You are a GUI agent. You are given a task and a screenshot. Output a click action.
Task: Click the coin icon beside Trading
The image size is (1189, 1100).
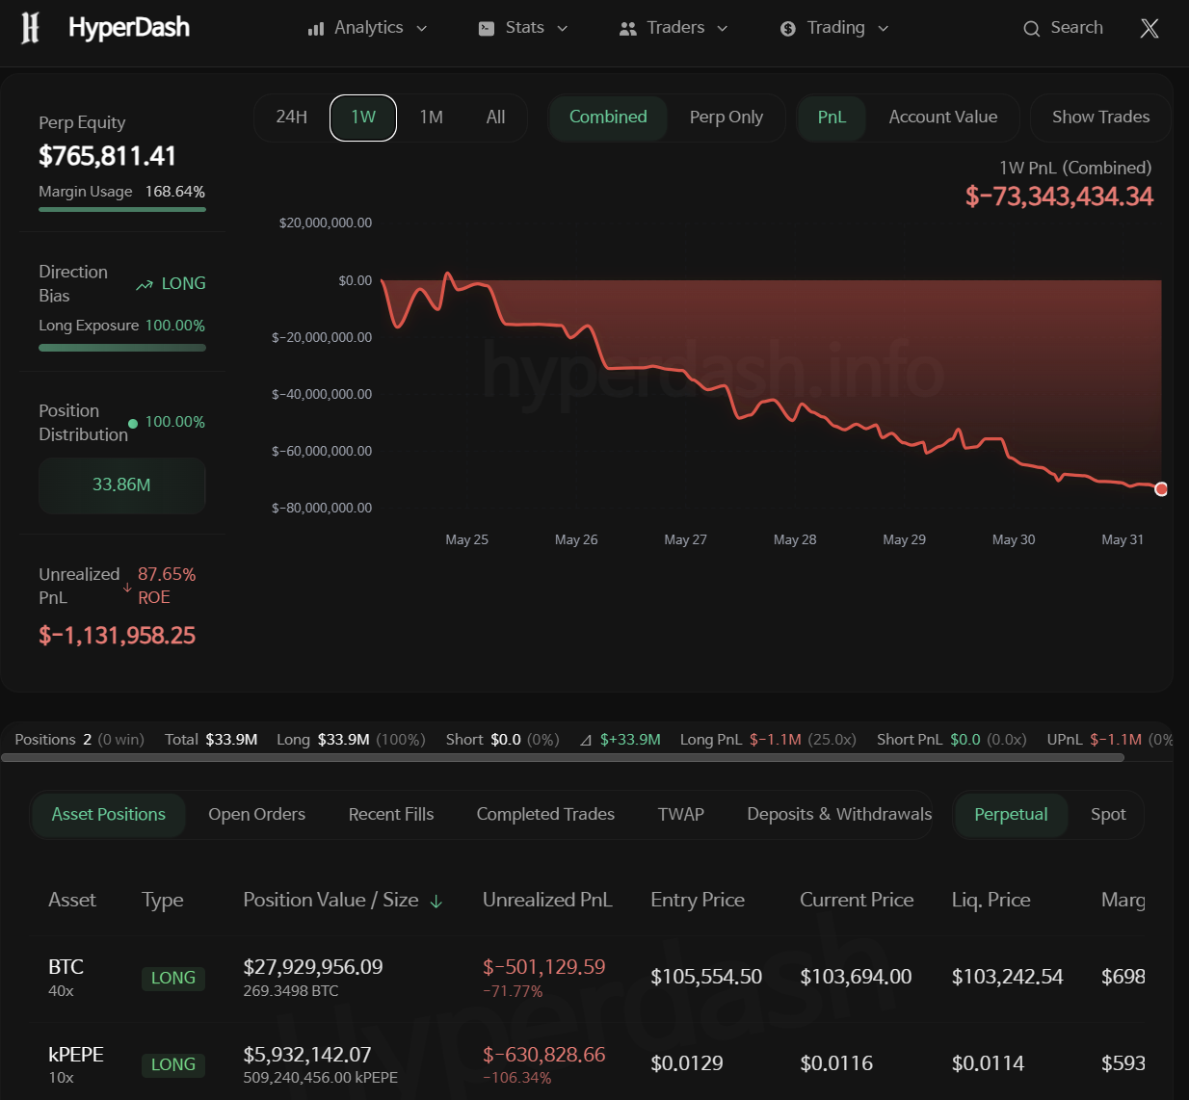click(787, 28)
